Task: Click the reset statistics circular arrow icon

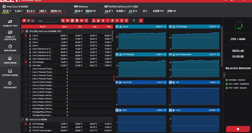Action: [141, 20]
